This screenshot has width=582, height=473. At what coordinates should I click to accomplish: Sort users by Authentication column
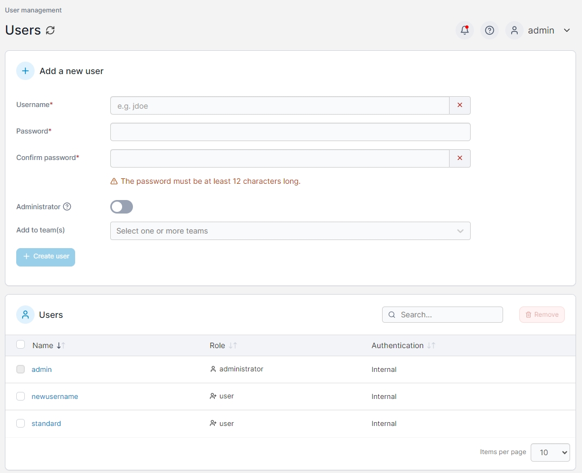tap(431, 345)
